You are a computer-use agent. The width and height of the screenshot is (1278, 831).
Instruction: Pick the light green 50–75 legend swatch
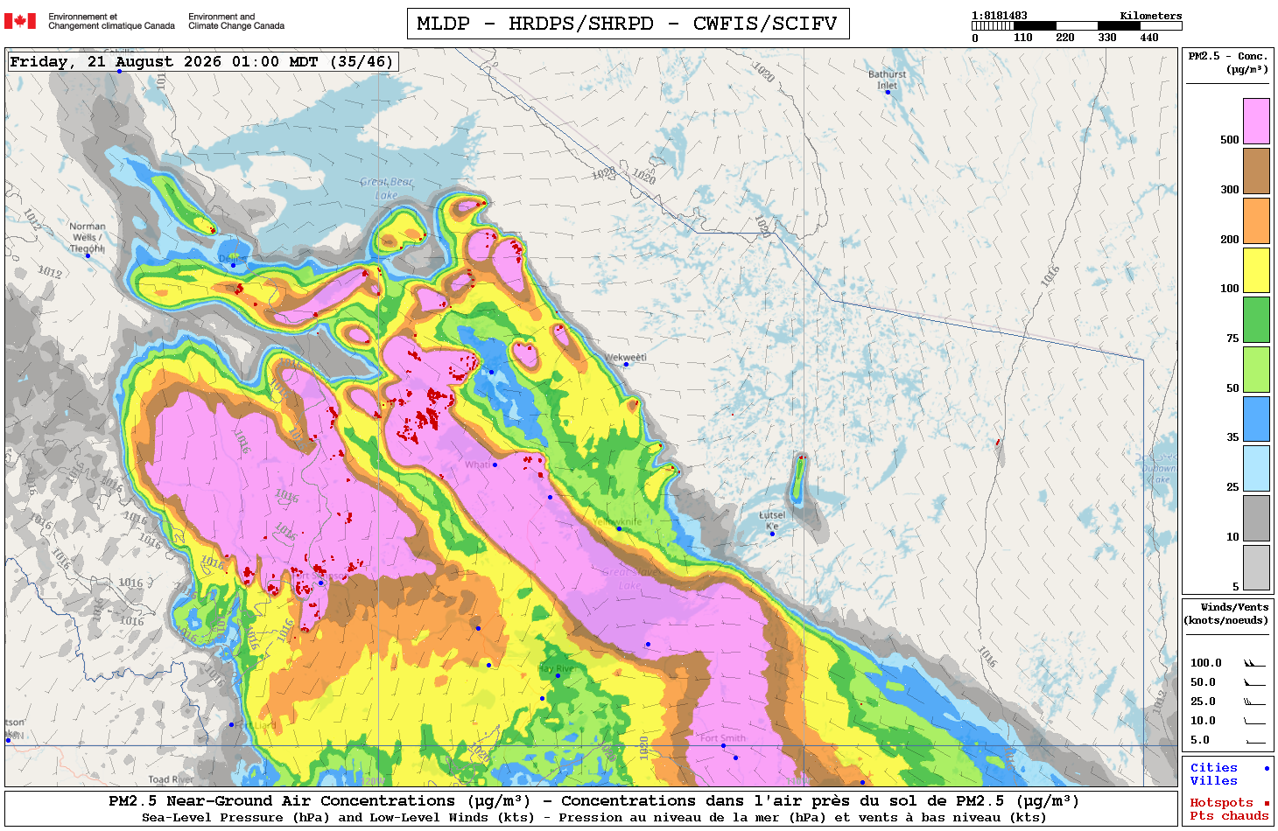click(x=1256, y=369)
